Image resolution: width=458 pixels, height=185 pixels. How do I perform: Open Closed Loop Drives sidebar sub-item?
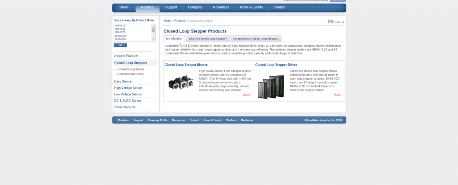(x=131, y=74)
